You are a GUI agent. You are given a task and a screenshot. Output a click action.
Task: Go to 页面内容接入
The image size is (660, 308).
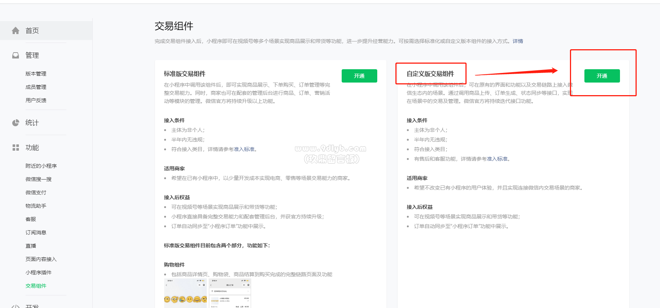[x=41, y=259]
